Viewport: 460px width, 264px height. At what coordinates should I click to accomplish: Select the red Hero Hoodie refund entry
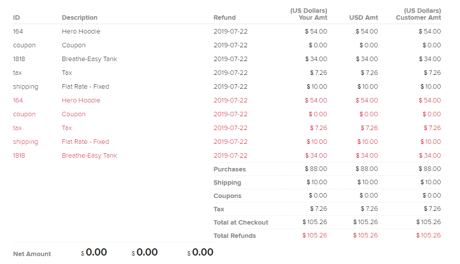(x=81, y=100)
